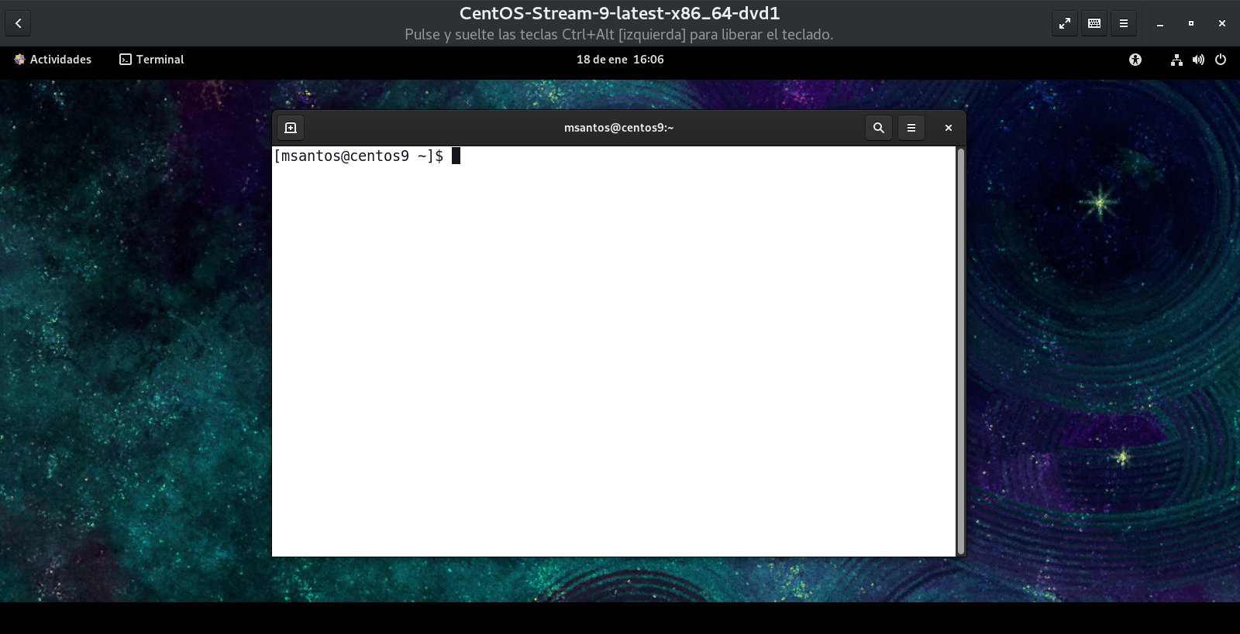Open the virtual machine viewer hamburger menu

click(x=1123, y=23)
